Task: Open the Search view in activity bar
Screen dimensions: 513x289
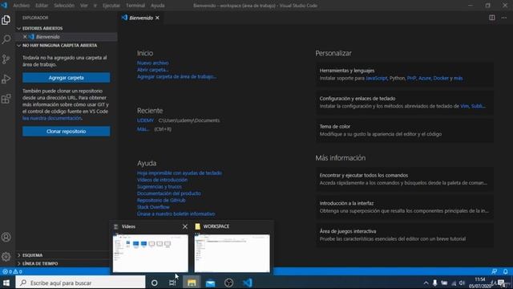Action: (6, 39)
